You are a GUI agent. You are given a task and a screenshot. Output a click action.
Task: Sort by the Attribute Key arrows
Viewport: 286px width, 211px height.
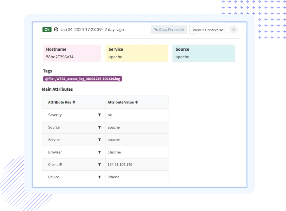(x=74, y=102)
